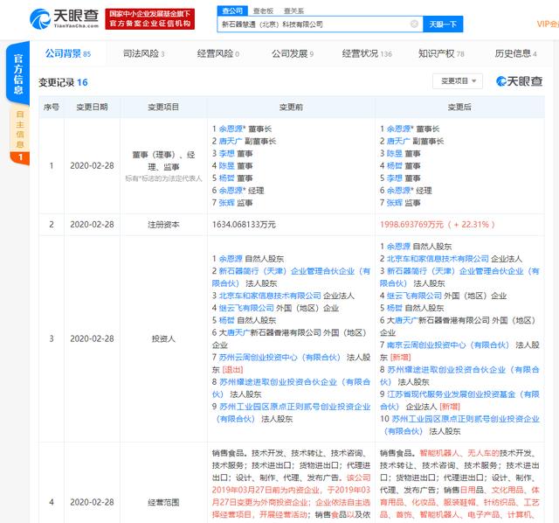Open 江苏省现代服务业发展创业投资基金 link
The height and width of the screenshot is (523, 559).
pos(459,401)
